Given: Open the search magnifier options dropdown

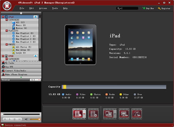Looking at the screenshot, I should tap(119, 8).
